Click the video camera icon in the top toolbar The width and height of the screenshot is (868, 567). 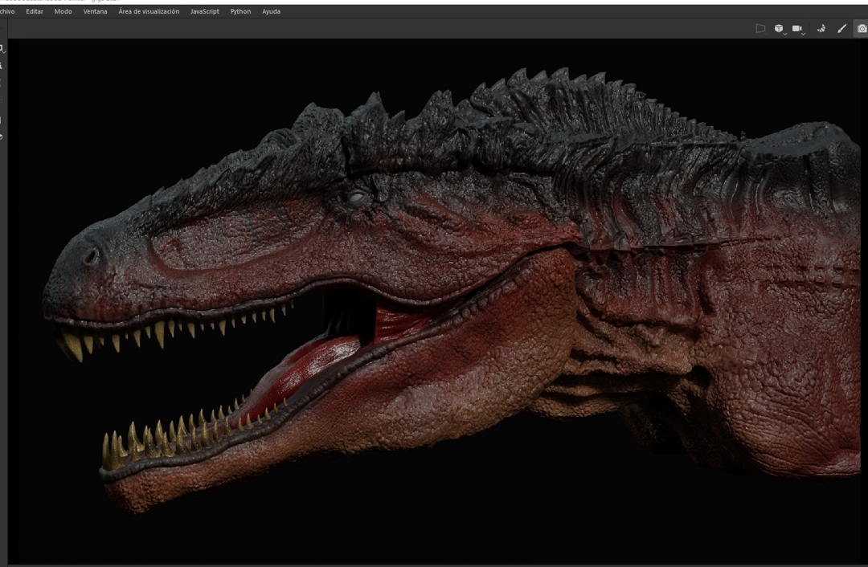pos(796,28)
